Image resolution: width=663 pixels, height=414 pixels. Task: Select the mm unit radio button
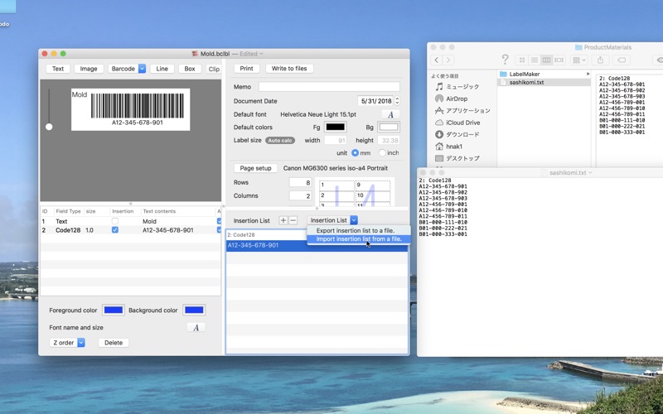click(356, 153)
